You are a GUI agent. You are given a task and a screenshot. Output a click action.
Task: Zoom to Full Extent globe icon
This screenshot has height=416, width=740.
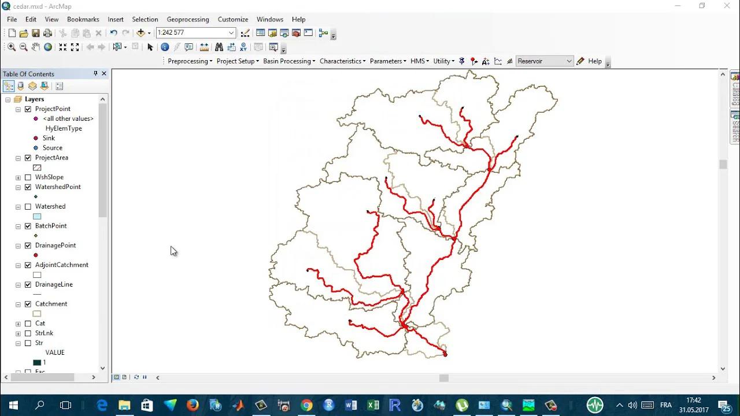click(x=48, y=47)
